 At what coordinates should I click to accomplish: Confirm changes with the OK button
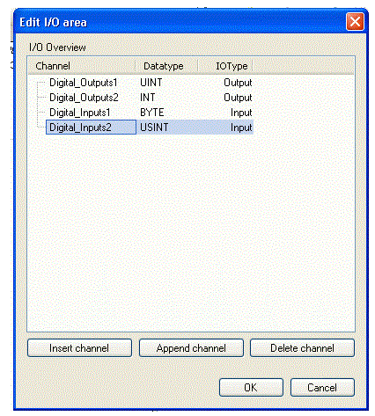251,388
